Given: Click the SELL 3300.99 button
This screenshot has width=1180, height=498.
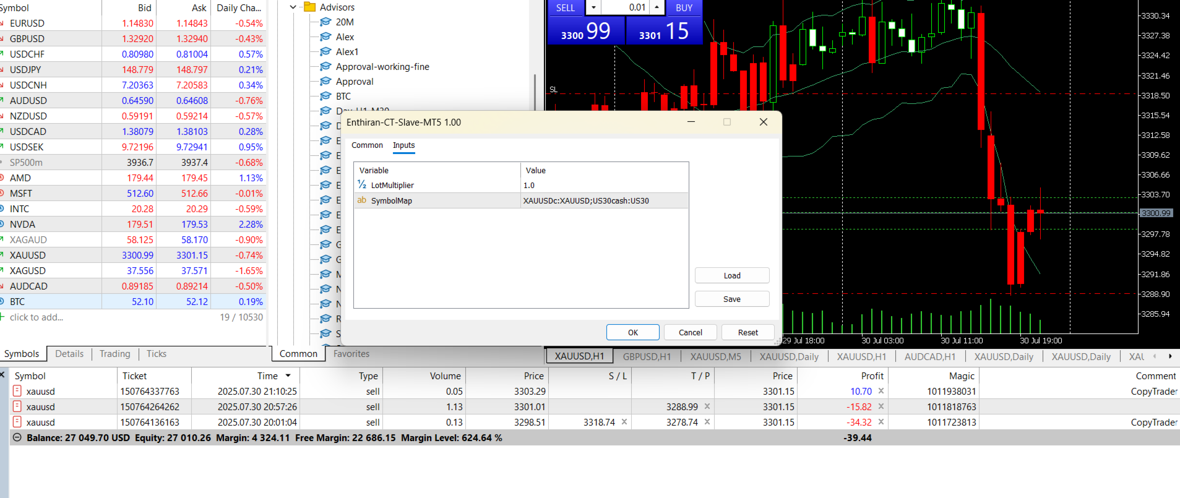Looking at the screenshot, I should click(586, 30).
